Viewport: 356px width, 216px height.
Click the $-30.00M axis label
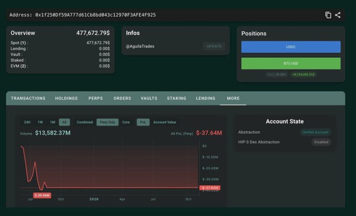pos(210,179)
